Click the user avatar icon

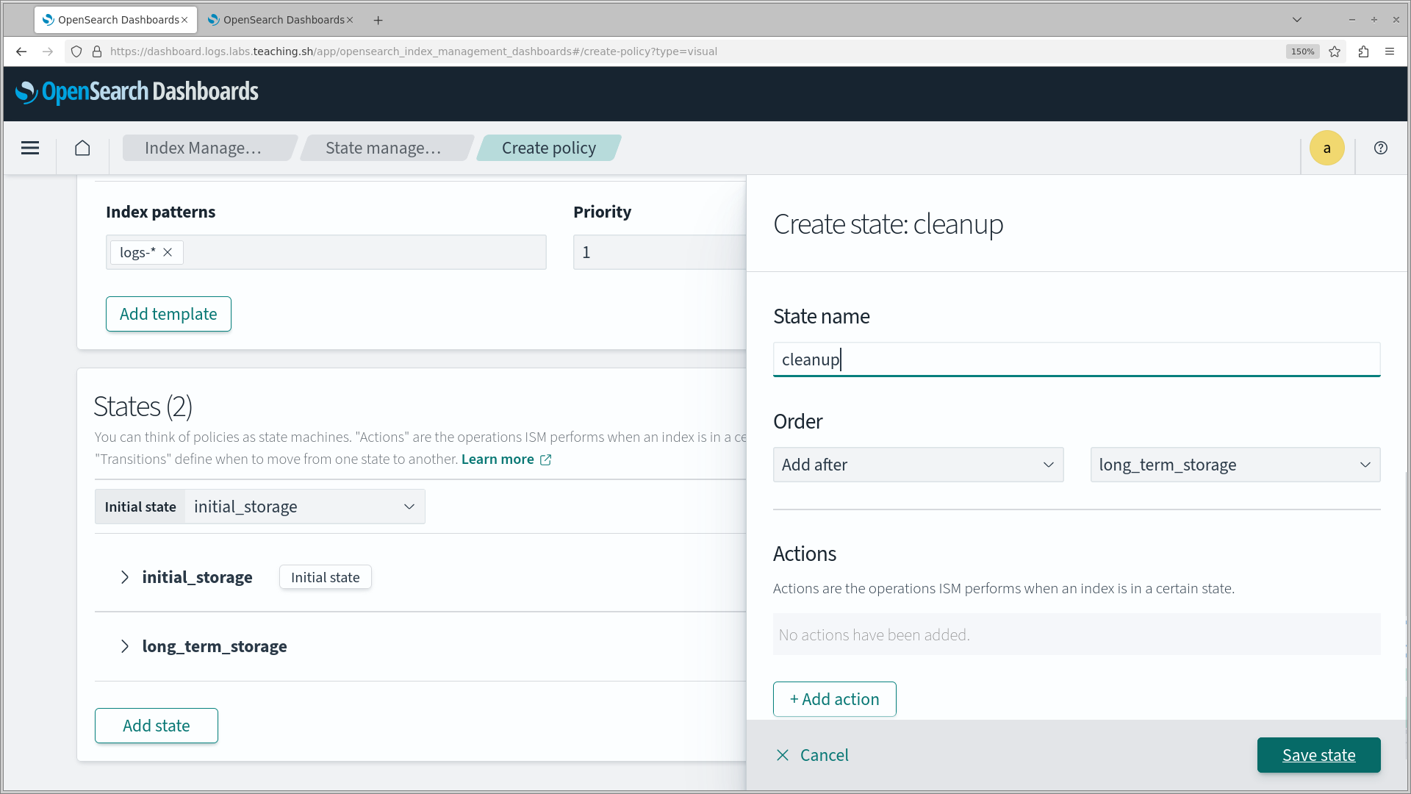click(x=1326, y=147)
